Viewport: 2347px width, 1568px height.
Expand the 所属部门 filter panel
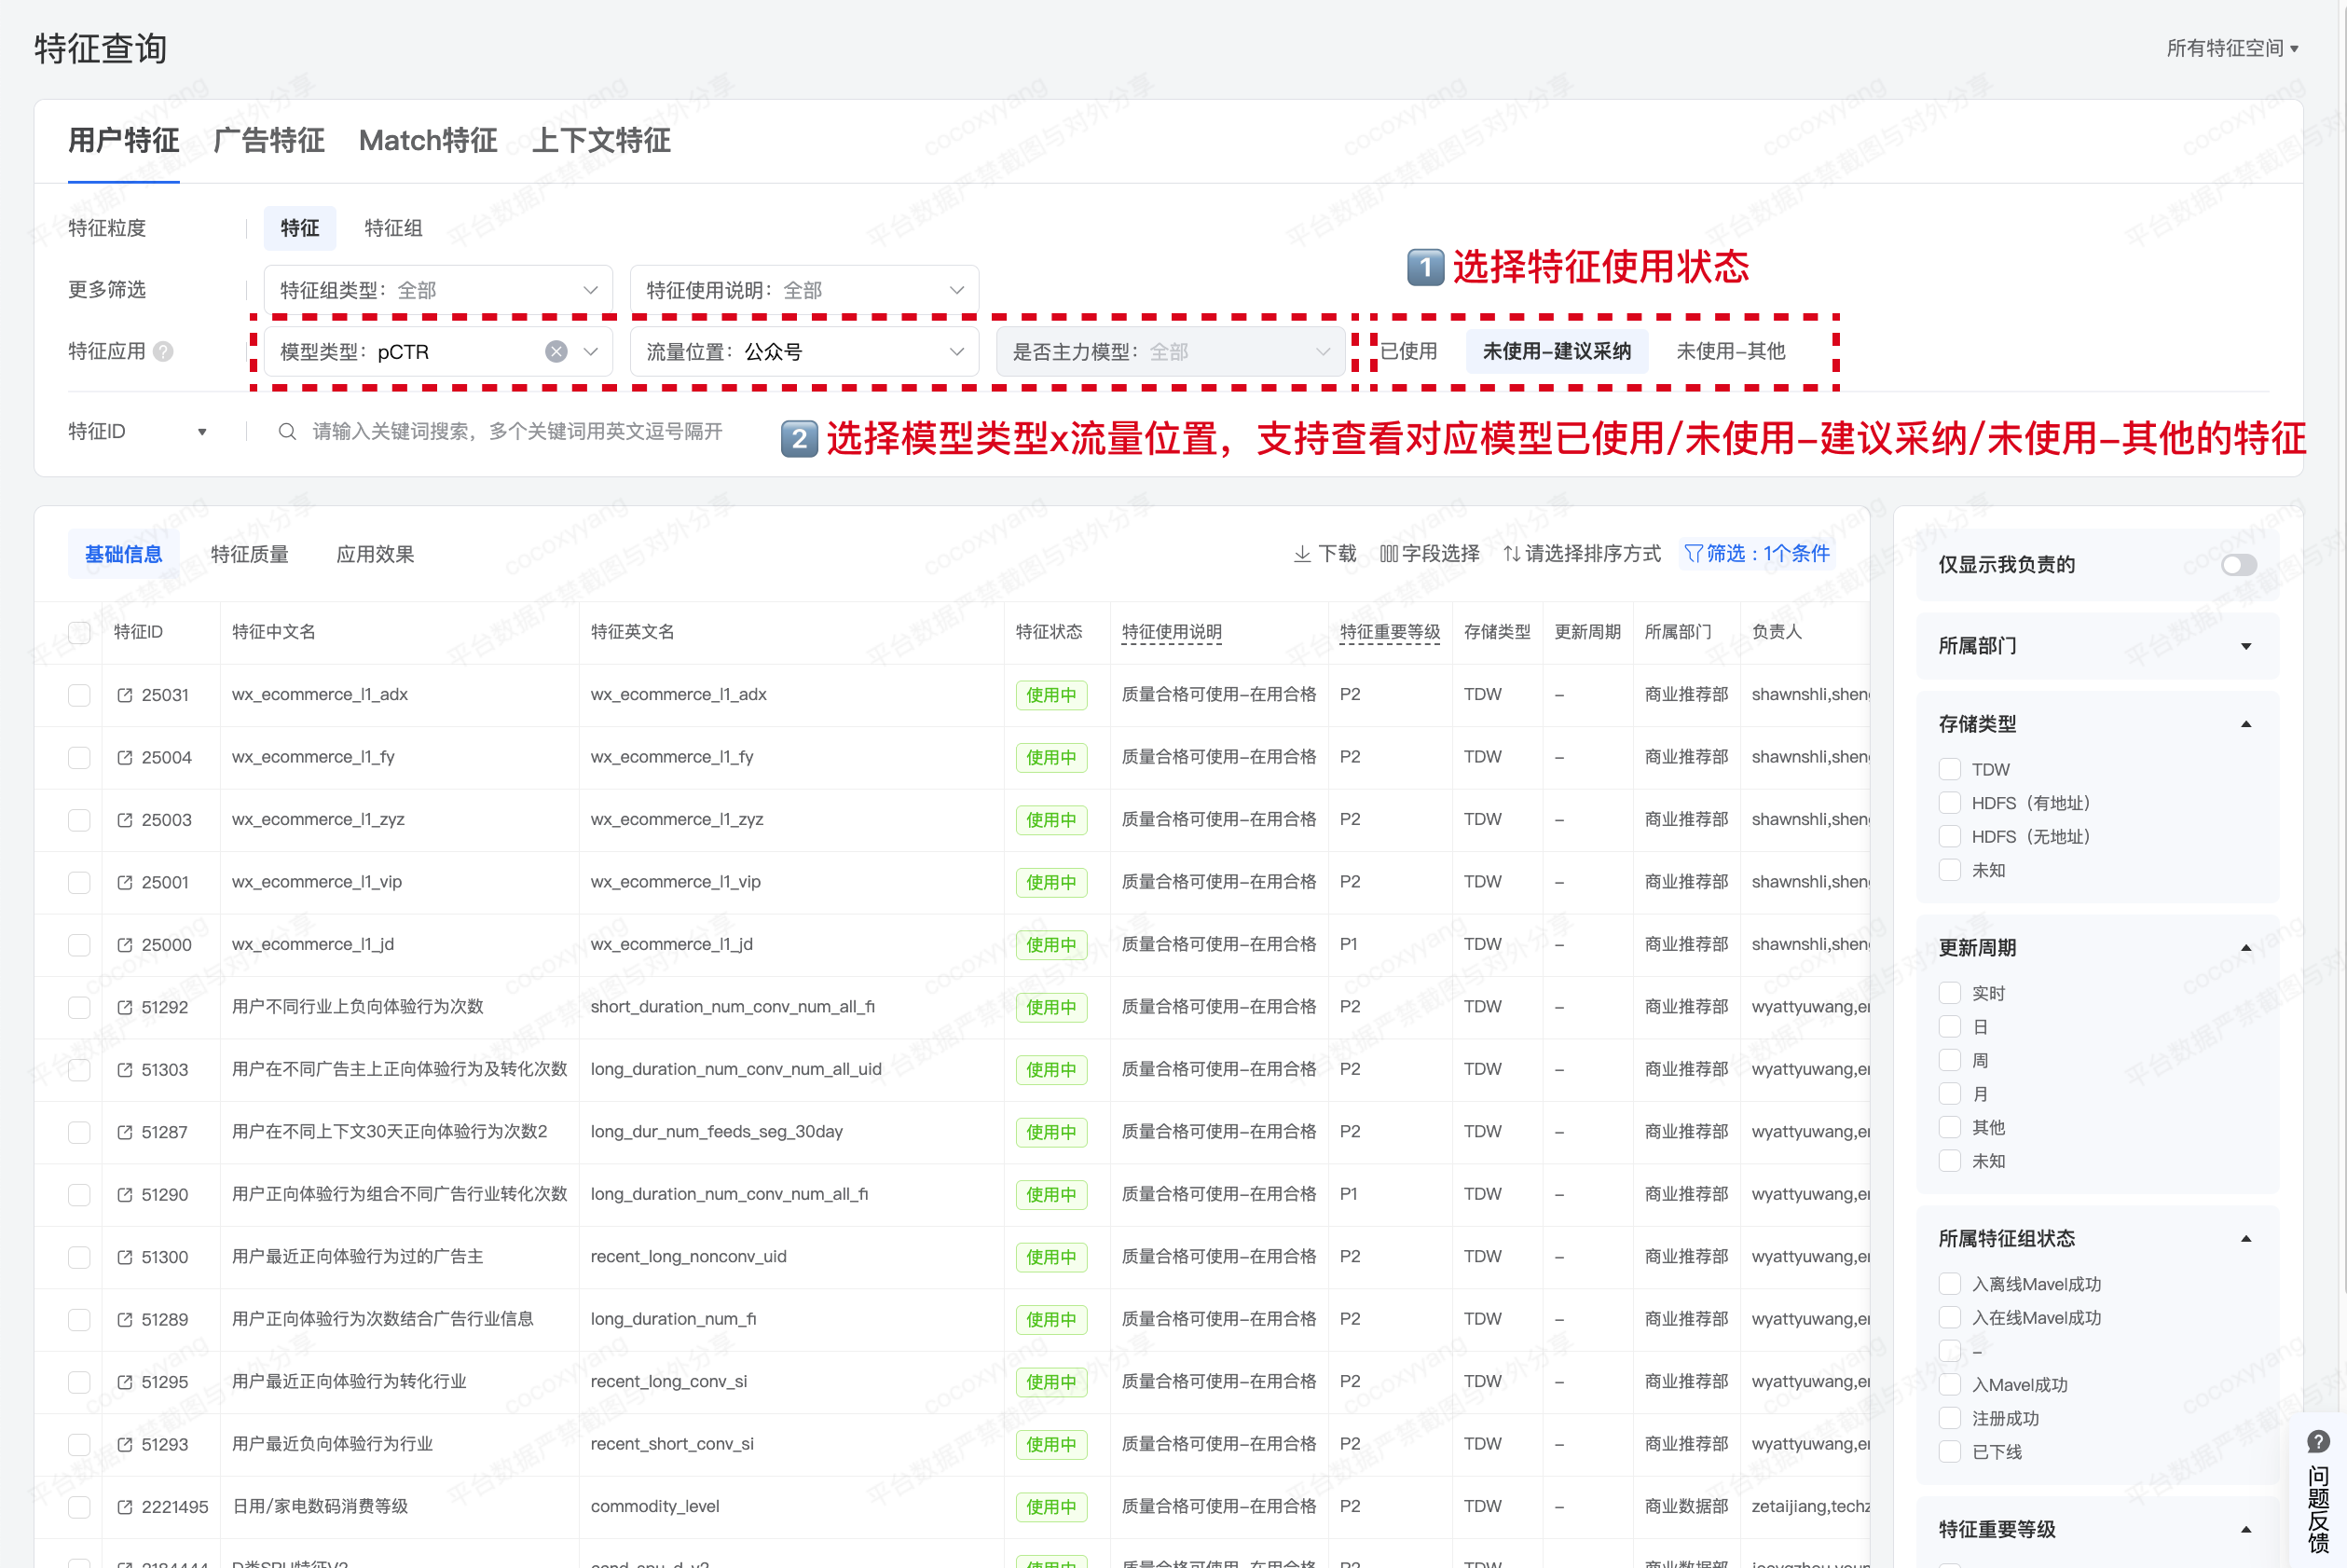tap(2246, 646)
